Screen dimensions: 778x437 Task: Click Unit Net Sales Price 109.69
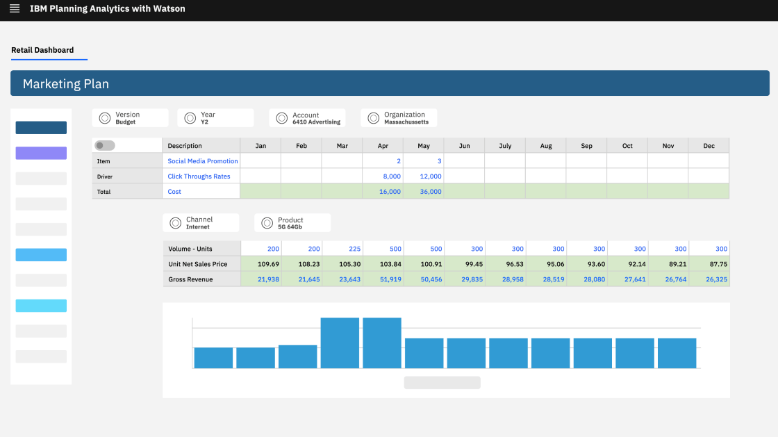261,265
